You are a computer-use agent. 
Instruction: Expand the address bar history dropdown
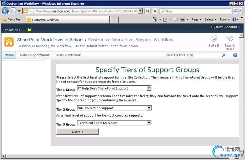[x=140, y=11]
